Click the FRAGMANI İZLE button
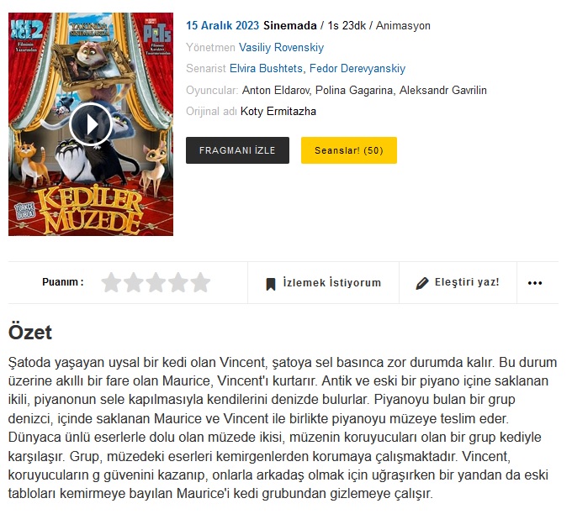Screen dimensions: 572x514 coord(237,150)
